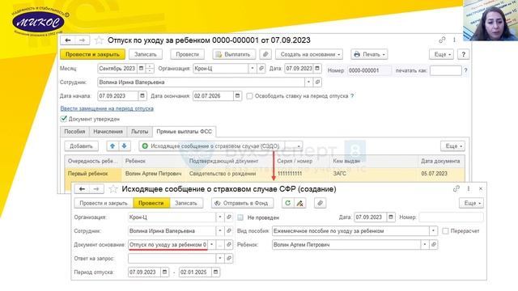Click the lower Номер input field
This screenshot has width=518, height=291.
tap(452, 217)
